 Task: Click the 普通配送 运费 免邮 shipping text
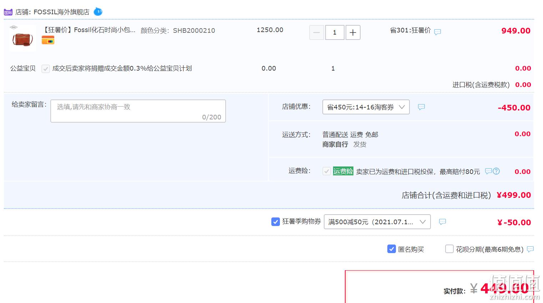350,135
